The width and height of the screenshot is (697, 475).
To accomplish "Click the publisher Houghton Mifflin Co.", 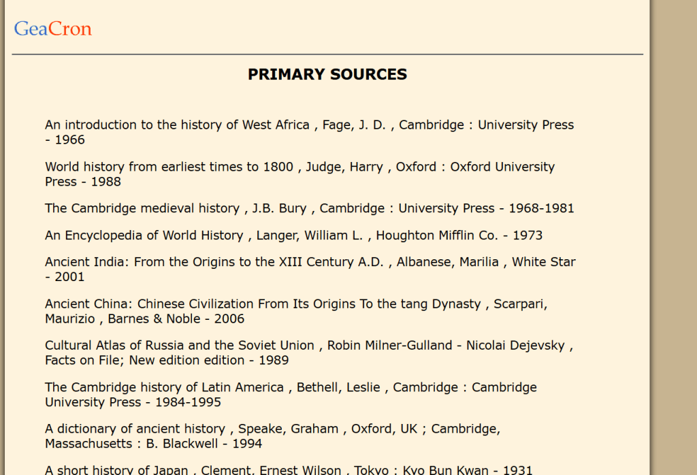I will (x=437, y=235).
